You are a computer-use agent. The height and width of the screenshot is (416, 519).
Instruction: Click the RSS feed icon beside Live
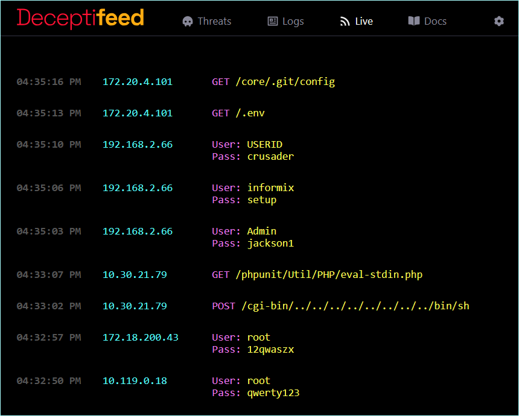345,22
